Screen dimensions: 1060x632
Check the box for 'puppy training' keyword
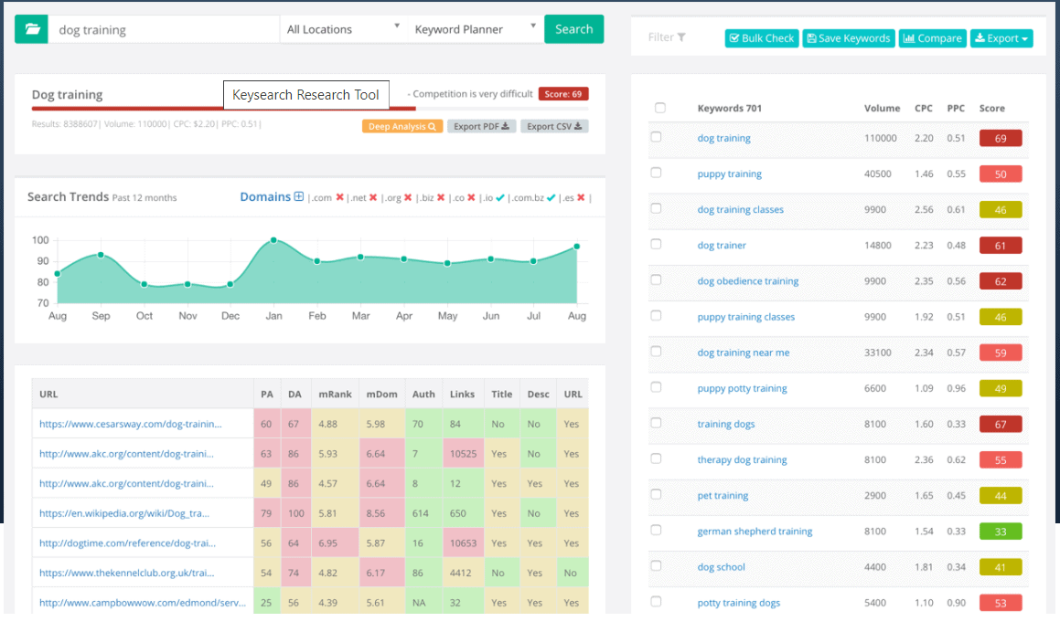click(656, 173)
